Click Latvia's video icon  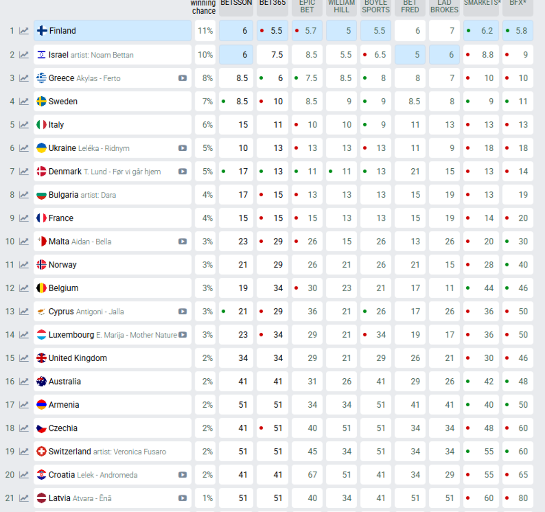(183, 498)
